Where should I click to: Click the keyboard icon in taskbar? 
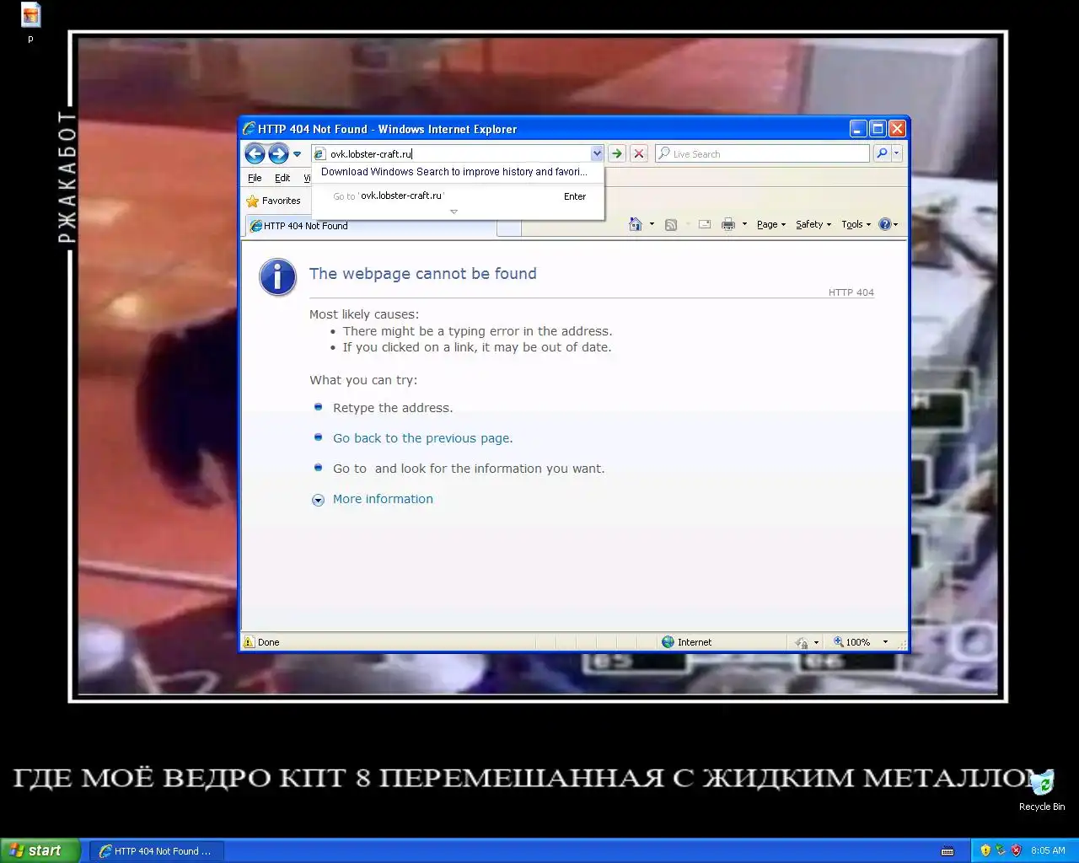(x=947, y=851)
